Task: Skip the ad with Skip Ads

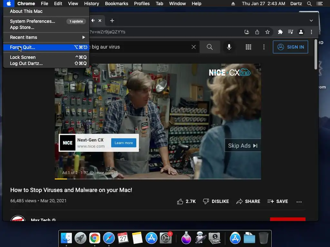Action: pos(243,145)
